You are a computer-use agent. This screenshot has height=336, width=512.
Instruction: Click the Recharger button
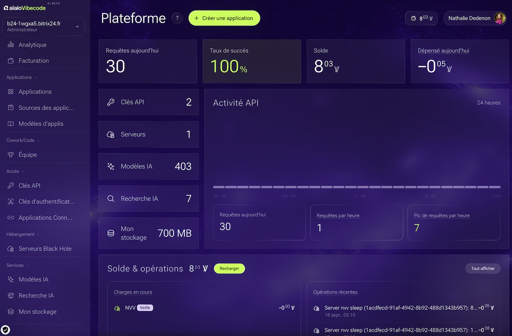[230, 269]
